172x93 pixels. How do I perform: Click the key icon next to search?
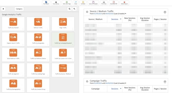click(x=74, y=9)
